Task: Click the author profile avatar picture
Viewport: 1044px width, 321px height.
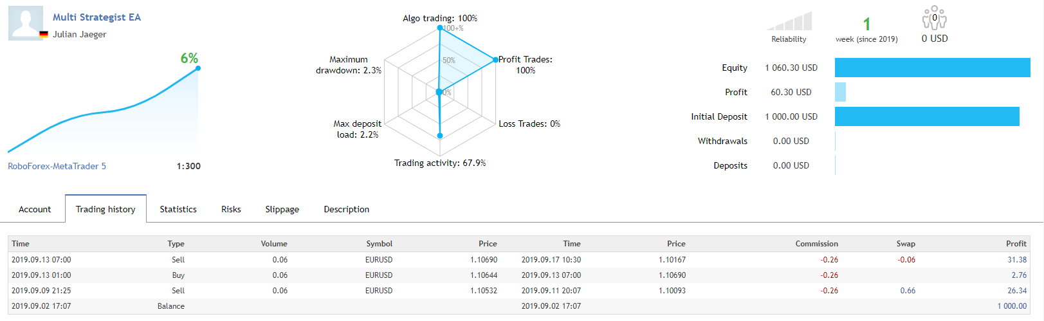Action: pyautogui.click(x=26, y=23)
